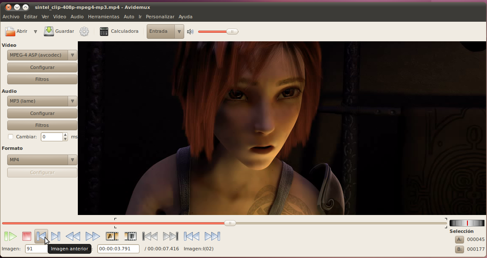
Task: Enable the Cambiar audio shift checkbox
Action: pos(11,137)
